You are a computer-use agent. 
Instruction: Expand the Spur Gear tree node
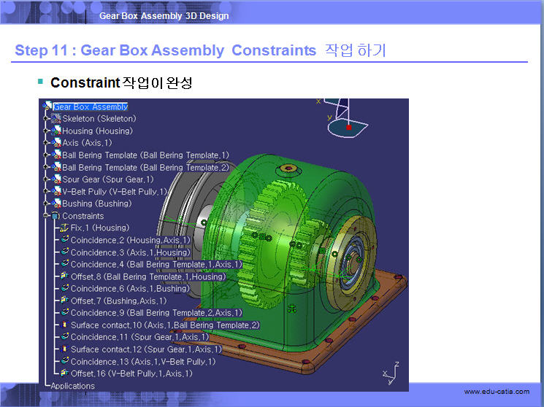click(46, 179)
